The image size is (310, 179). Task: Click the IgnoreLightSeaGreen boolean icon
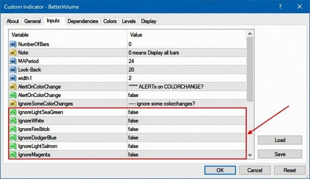click(13, 112)
